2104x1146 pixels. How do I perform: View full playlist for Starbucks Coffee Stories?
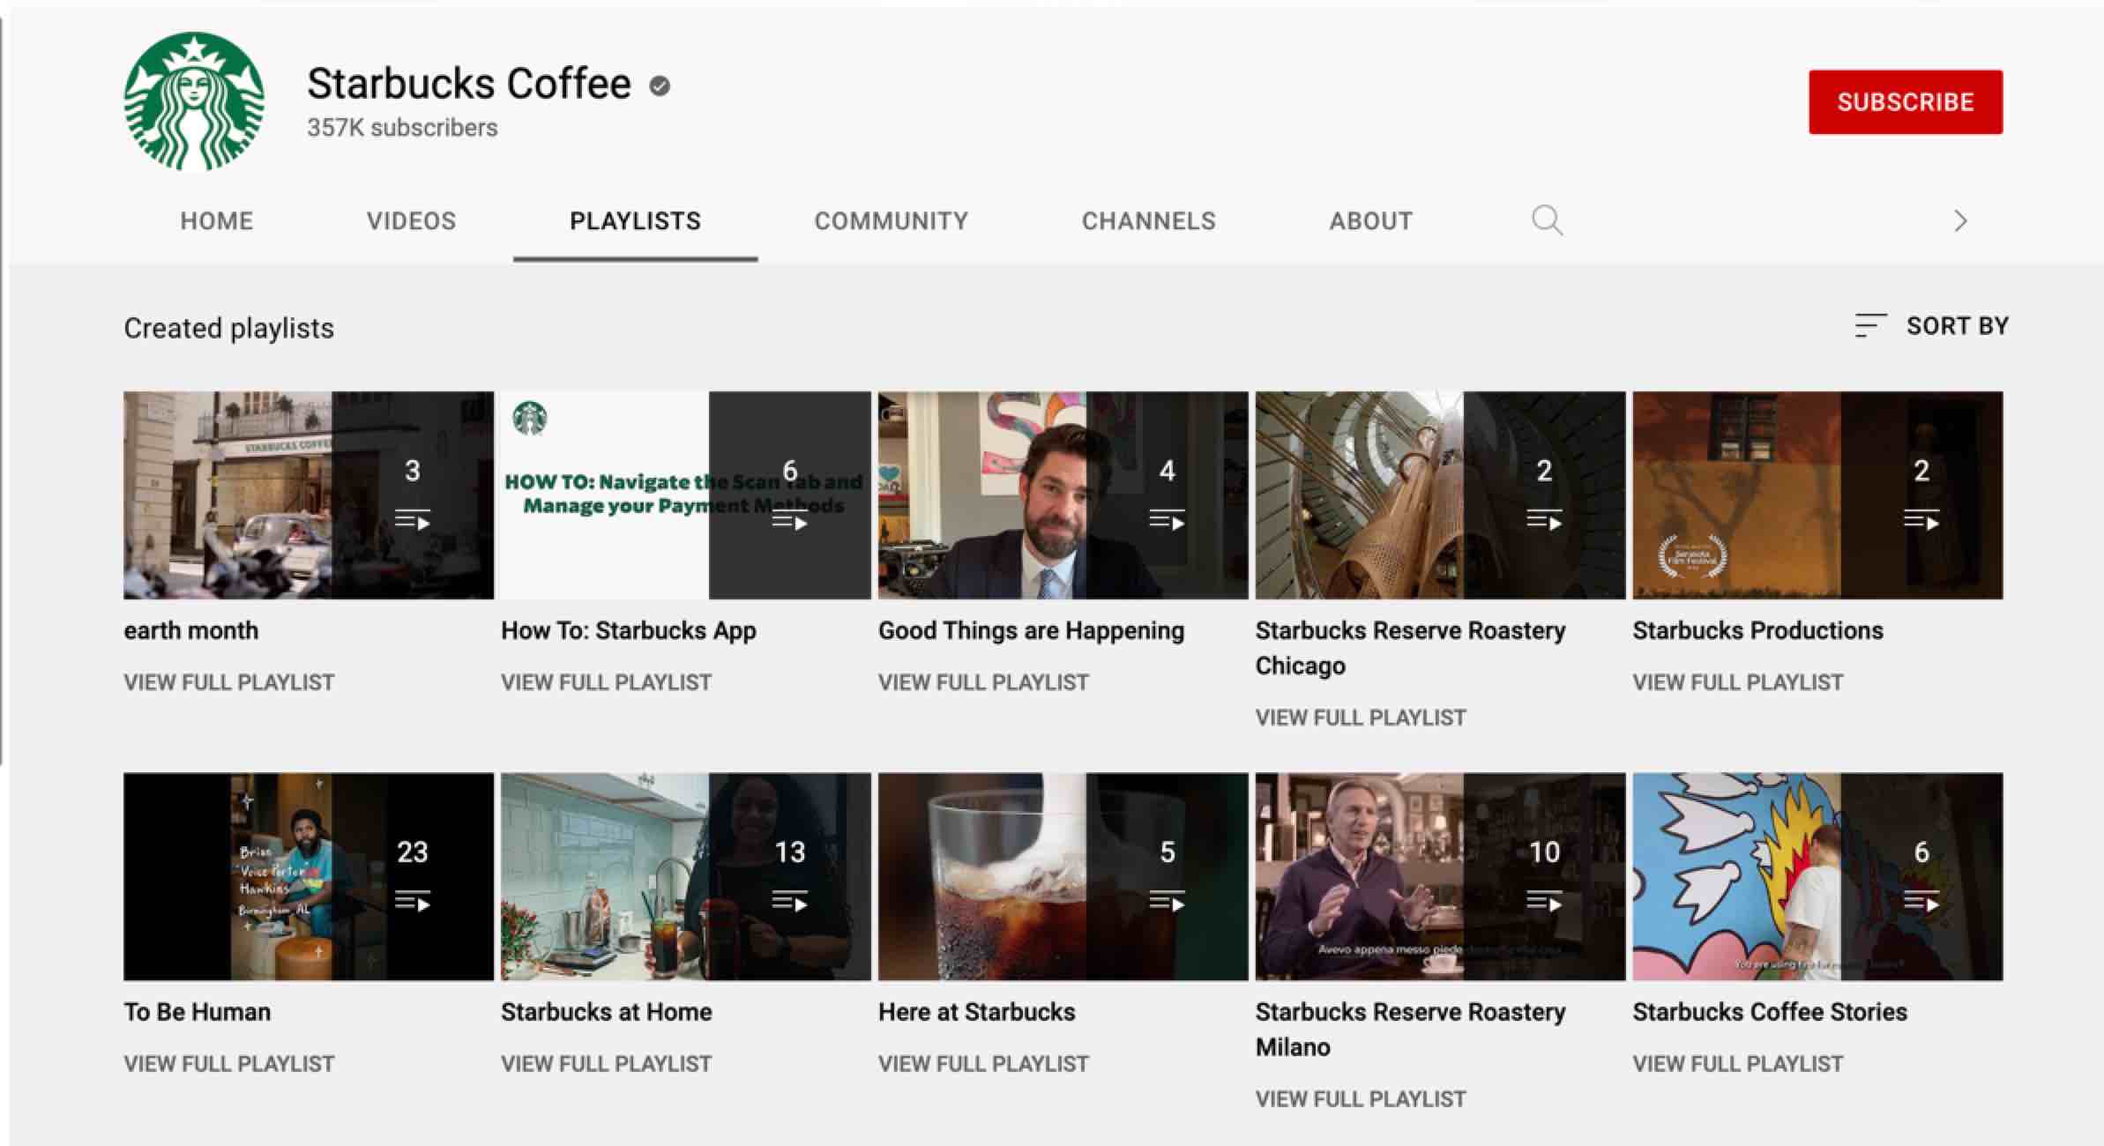click(1737, 1064)
